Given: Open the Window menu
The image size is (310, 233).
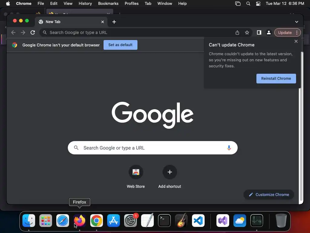Looking at the screenshot, I should 165,3.
